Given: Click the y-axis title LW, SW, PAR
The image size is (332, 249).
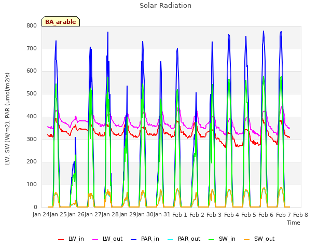Looking at the screenshot, I should point(8,119).
